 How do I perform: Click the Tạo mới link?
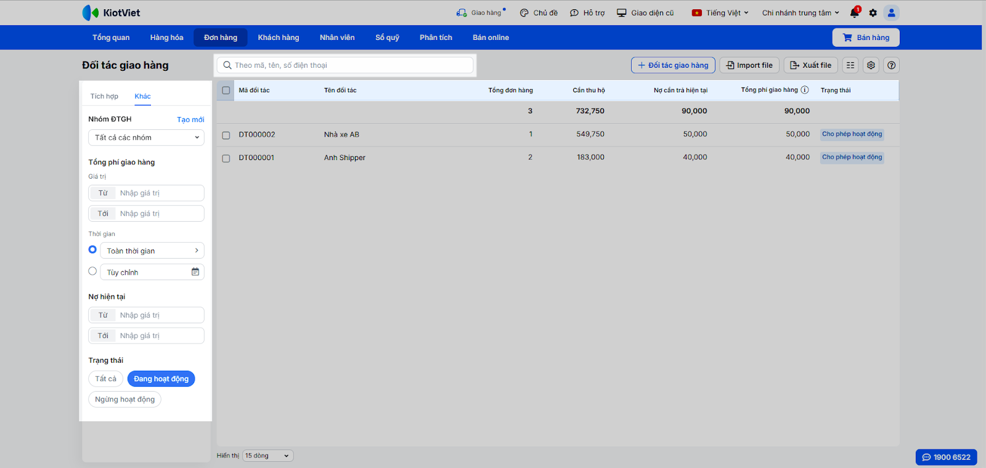pyautogui.click(x=190, y=119)
